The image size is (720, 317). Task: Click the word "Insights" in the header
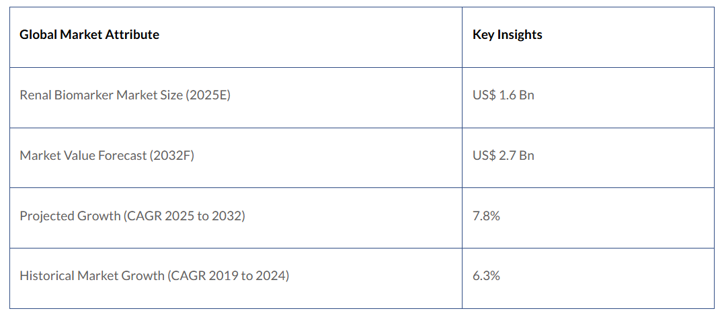[x=520, y=35]
